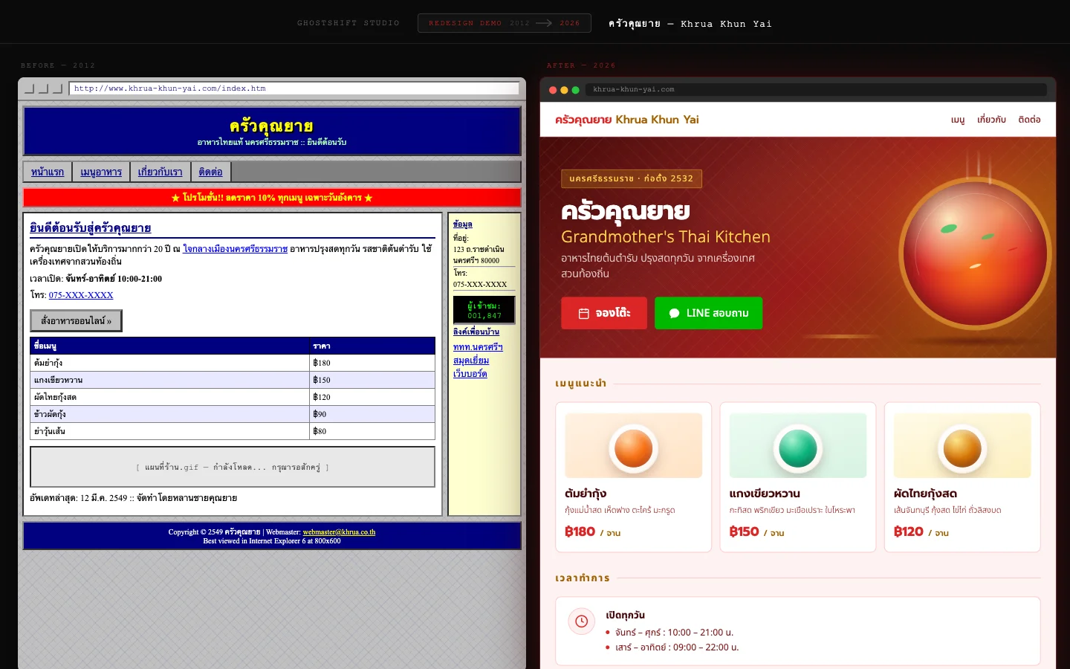Click the แกงเขียวหวาน card title
The image size is (1070, 669).
tap(765, 494)
